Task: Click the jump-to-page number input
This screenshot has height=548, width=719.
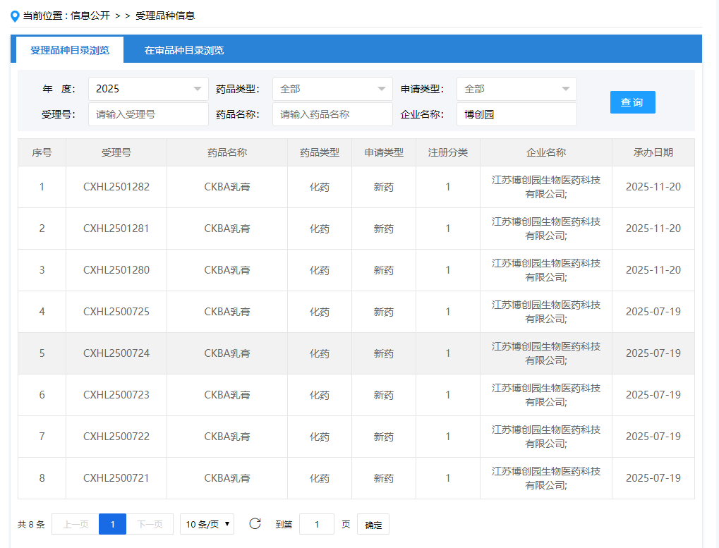Action: tap(317, 524)
